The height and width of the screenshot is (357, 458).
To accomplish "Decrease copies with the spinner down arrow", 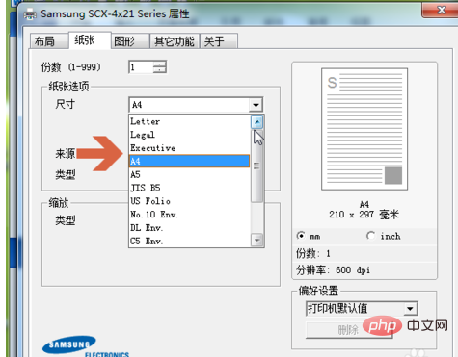I will click(x=159, y=70).
